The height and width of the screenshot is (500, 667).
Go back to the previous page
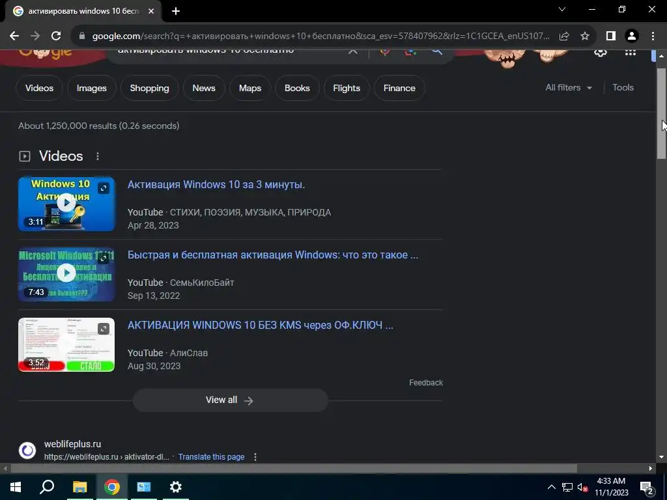(14, 36)
